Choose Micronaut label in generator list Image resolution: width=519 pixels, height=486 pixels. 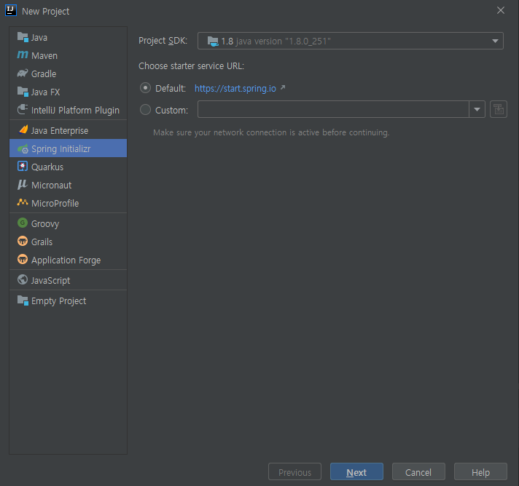pyautogui.click(x=51, y=186)
